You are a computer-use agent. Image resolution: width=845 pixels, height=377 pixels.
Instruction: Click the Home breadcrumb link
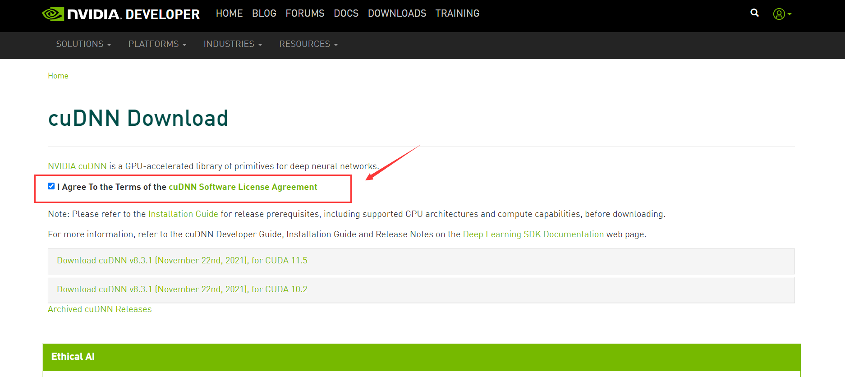(x=58, y=76)
